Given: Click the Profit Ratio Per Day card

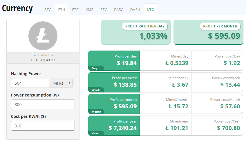Looking at the screenshot, I should click(x=136, y=32).
